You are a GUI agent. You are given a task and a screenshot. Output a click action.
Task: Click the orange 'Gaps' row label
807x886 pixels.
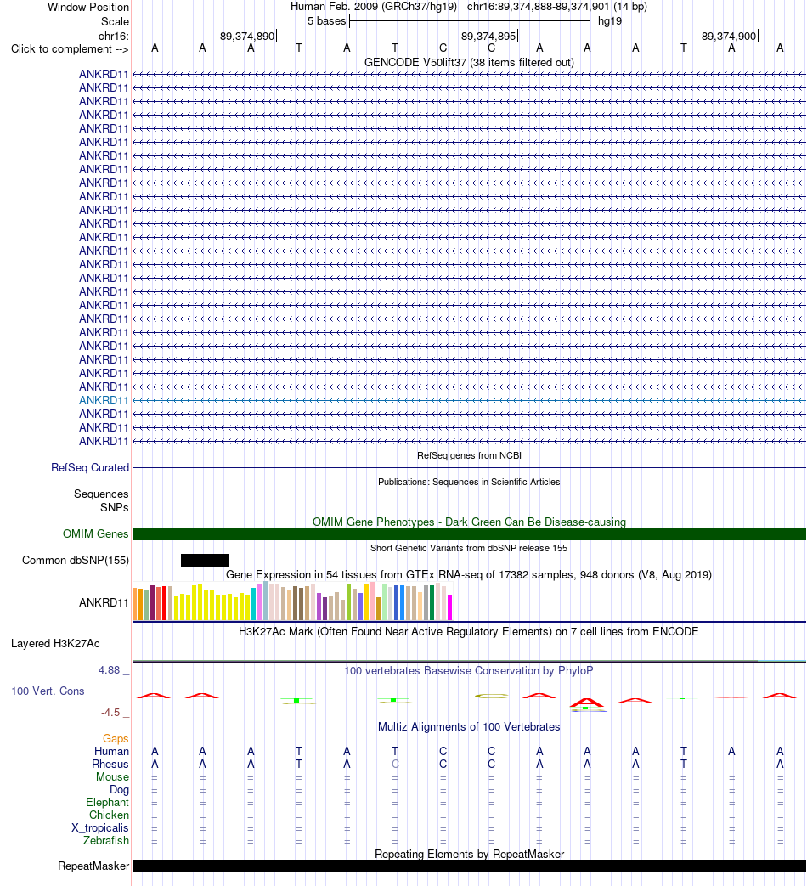tap(116, 738)
